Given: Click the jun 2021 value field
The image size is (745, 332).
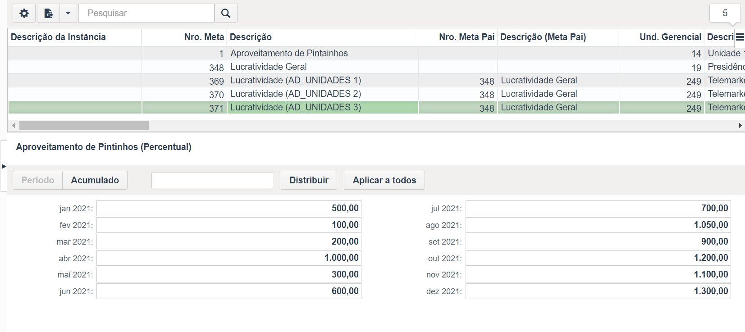Looking at the screenshot, I should 229,291.
